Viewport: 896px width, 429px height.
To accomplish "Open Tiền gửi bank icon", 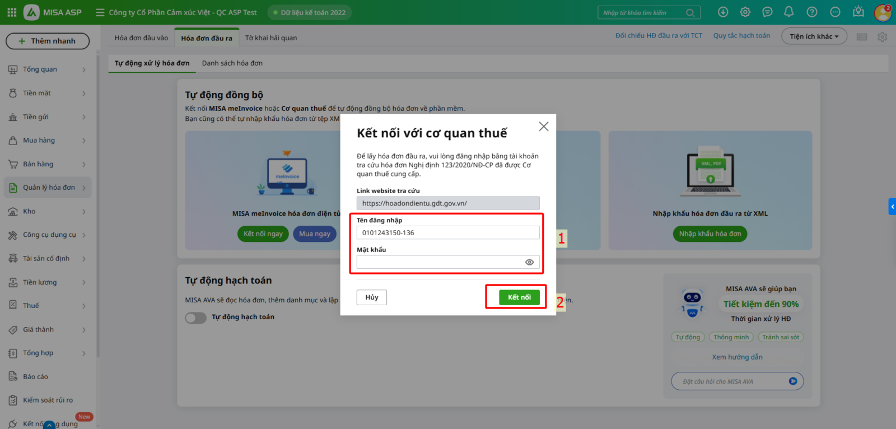I will 13,117.
